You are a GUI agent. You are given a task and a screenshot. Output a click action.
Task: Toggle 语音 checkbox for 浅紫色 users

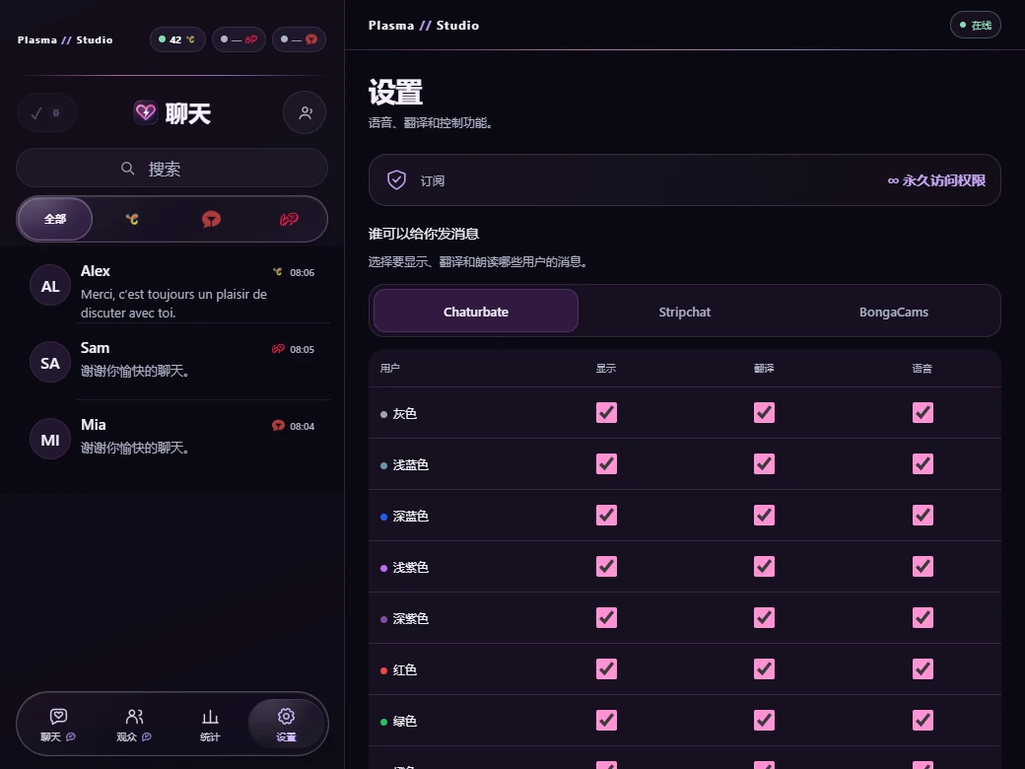923,566
